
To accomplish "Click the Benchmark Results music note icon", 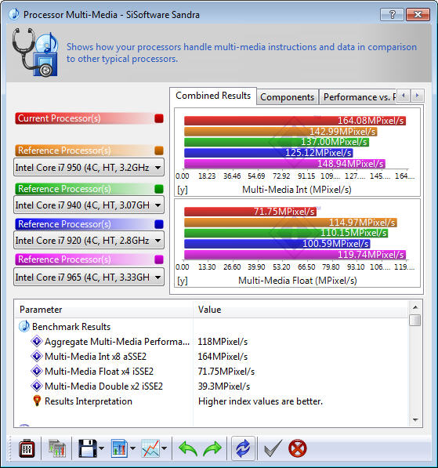I will [x=24, y=327].
